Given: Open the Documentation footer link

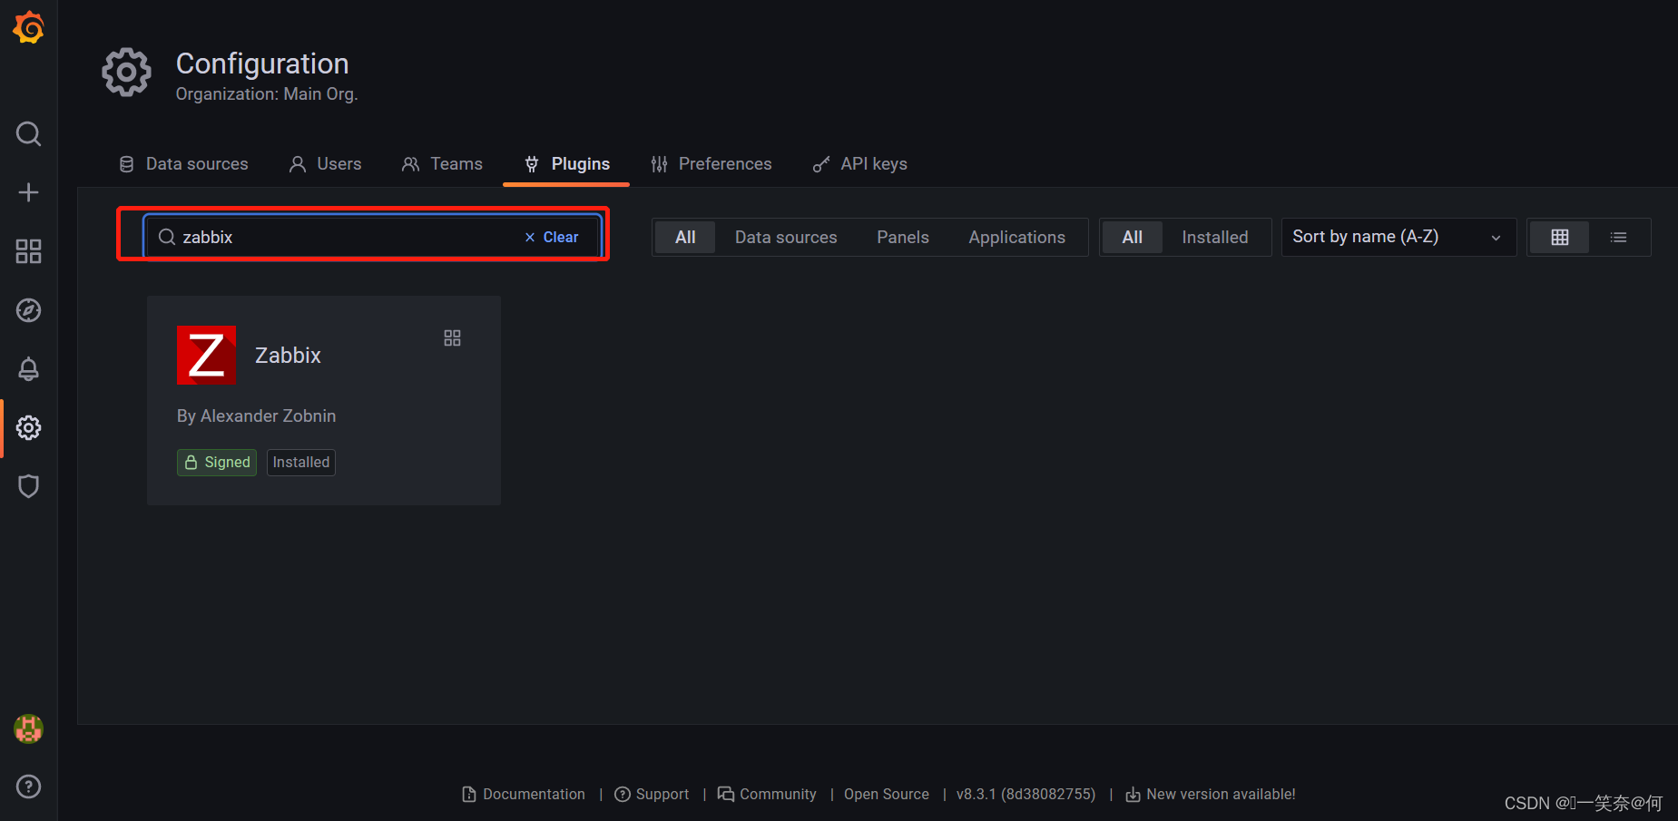Looking at the screenshot, I should point(524,794).
